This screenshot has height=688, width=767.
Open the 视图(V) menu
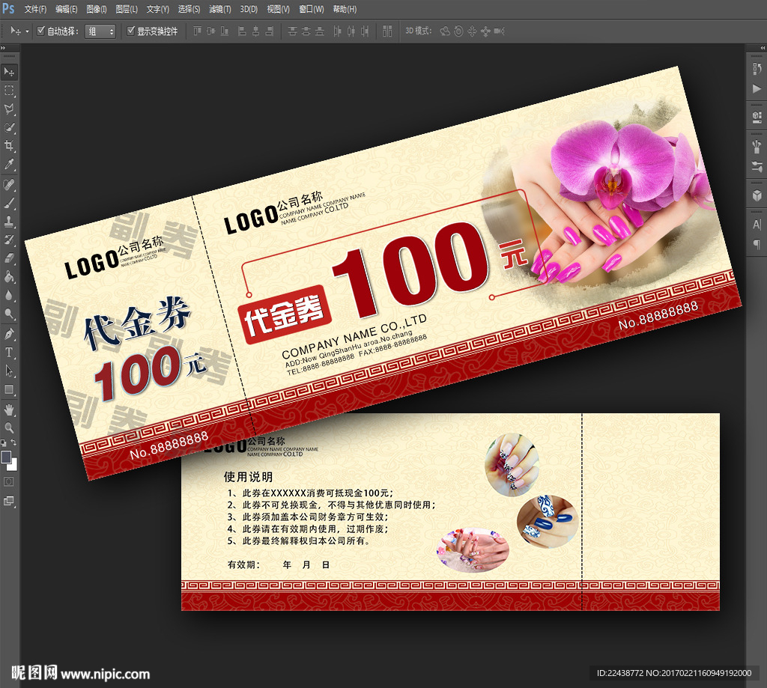point(278,9)
